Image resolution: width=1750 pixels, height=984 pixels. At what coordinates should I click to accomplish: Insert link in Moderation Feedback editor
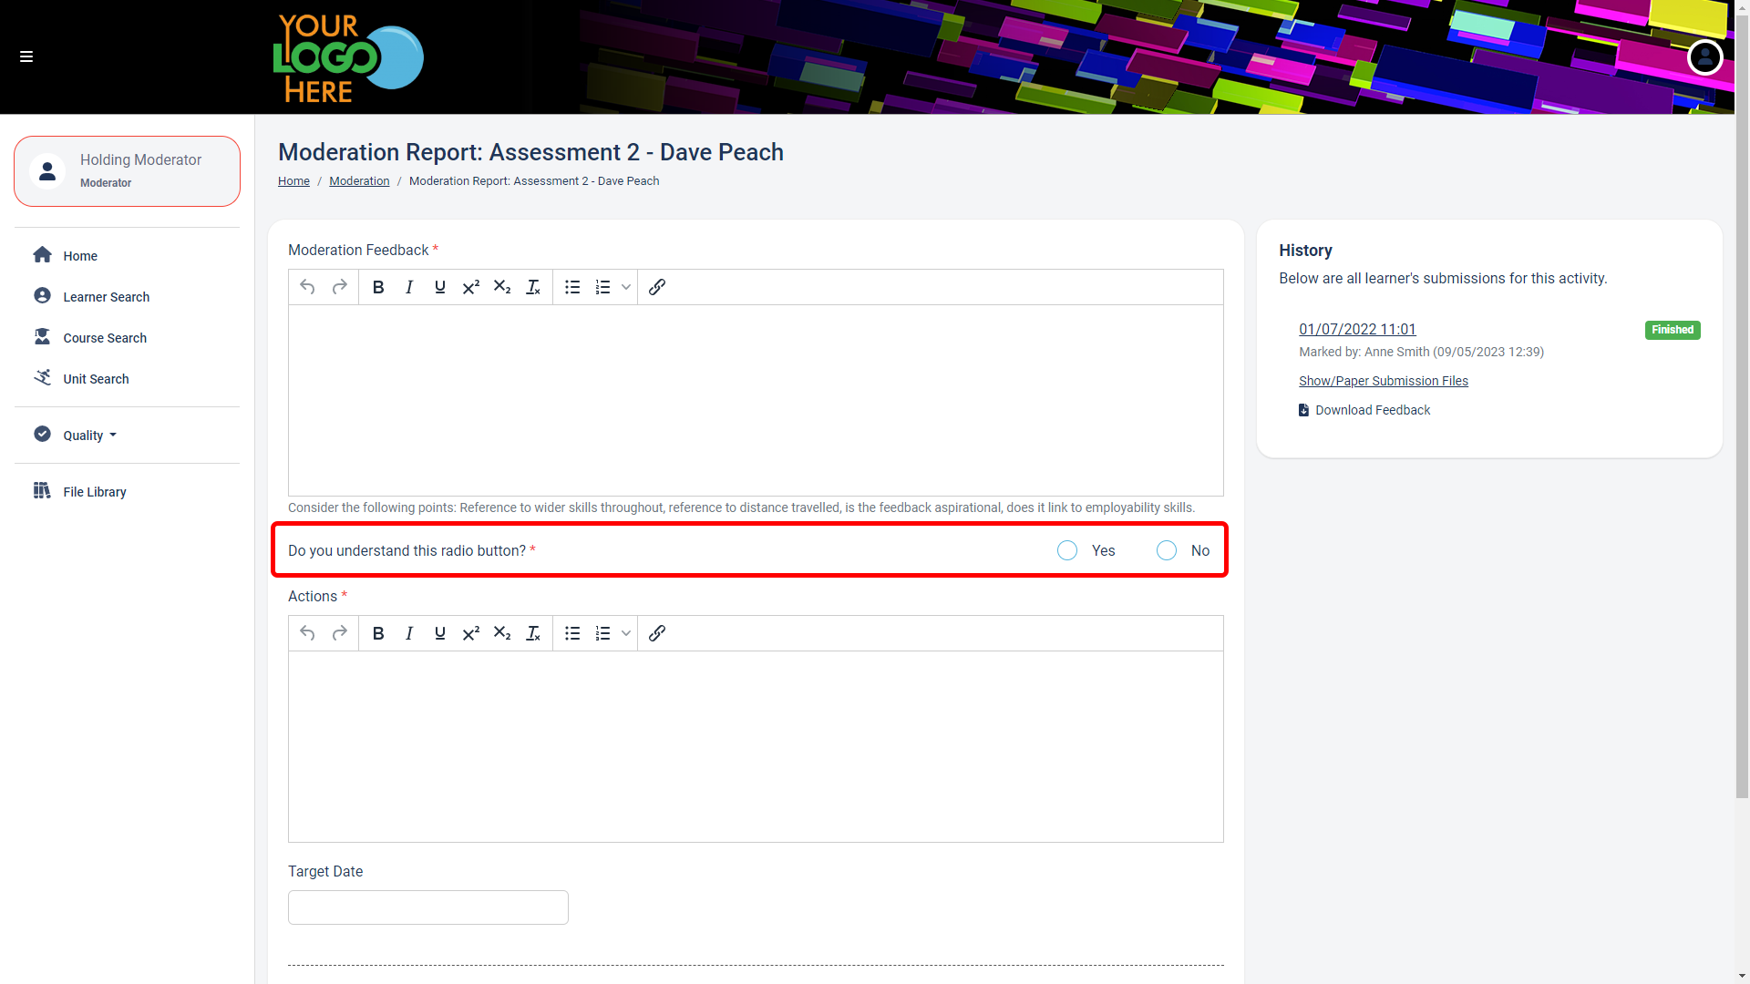[657, 287]
